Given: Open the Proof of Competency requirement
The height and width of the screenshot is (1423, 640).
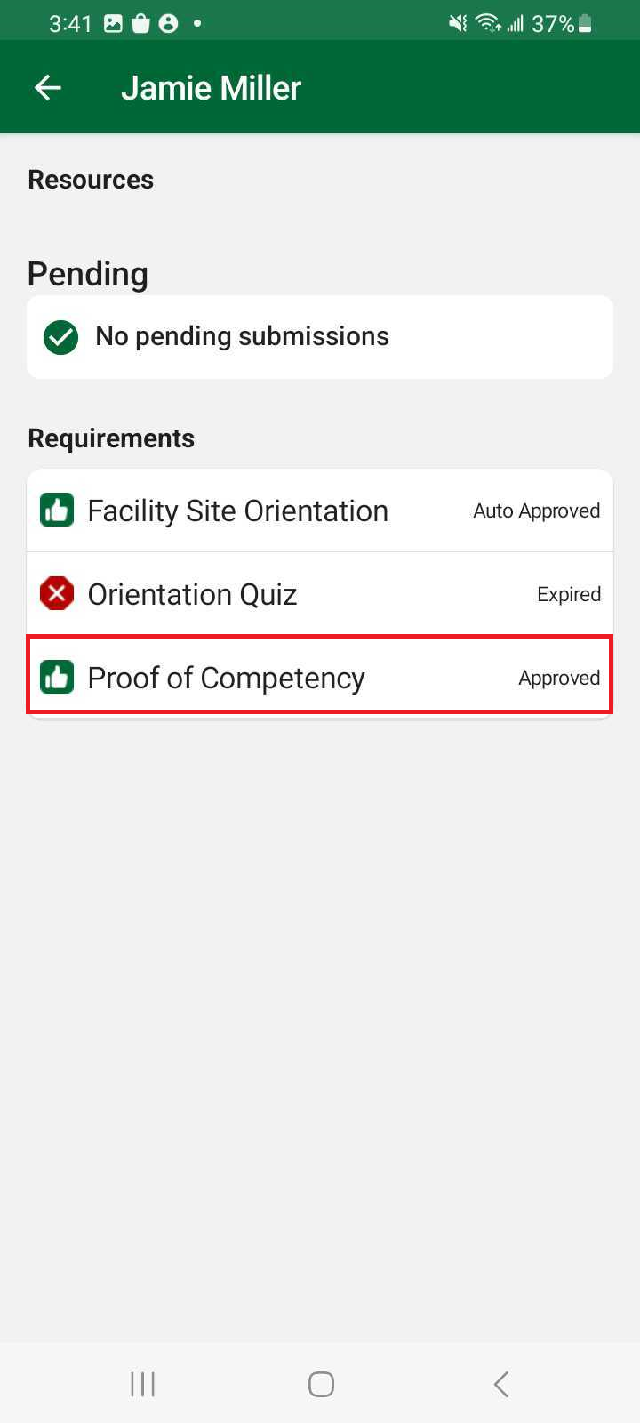Looking at the screenshot, I should coord(226,678).
